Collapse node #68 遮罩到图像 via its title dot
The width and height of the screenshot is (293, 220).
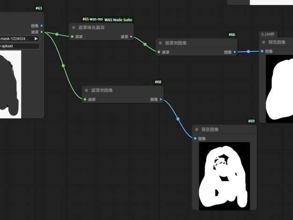pos(87,90)
